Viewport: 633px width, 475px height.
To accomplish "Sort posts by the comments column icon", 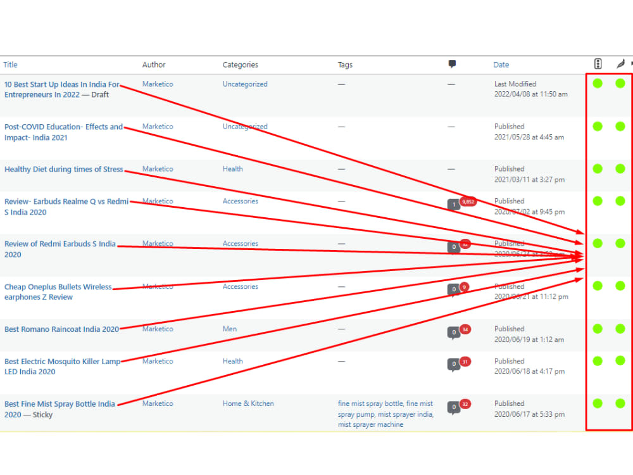I will (x=452, y=64).
